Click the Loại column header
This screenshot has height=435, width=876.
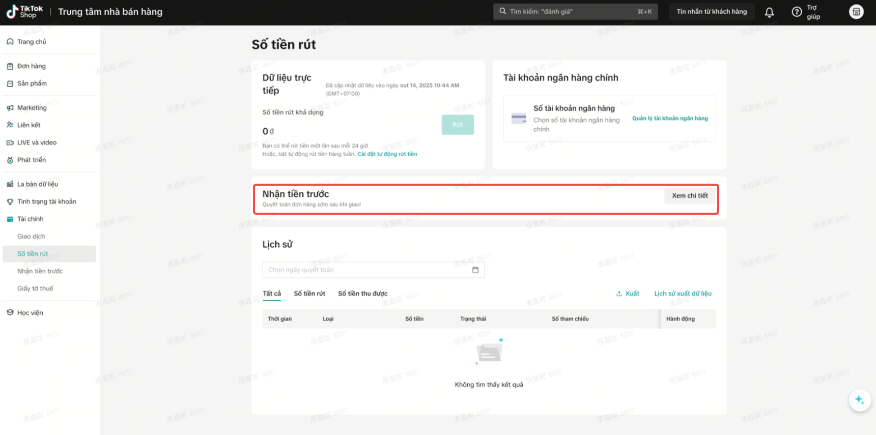coord(328,319)
